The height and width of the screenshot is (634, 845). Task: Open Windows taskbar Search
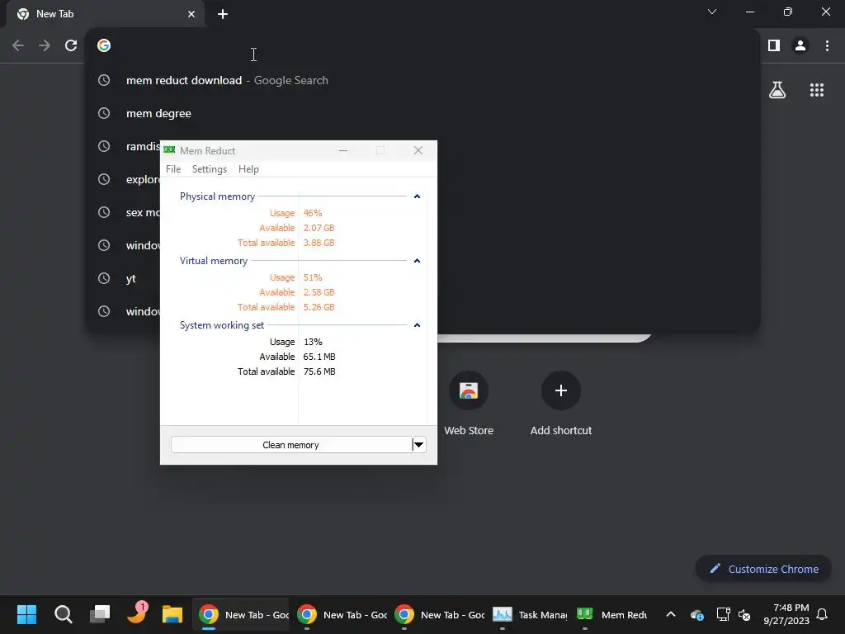(x=63, y=614)
